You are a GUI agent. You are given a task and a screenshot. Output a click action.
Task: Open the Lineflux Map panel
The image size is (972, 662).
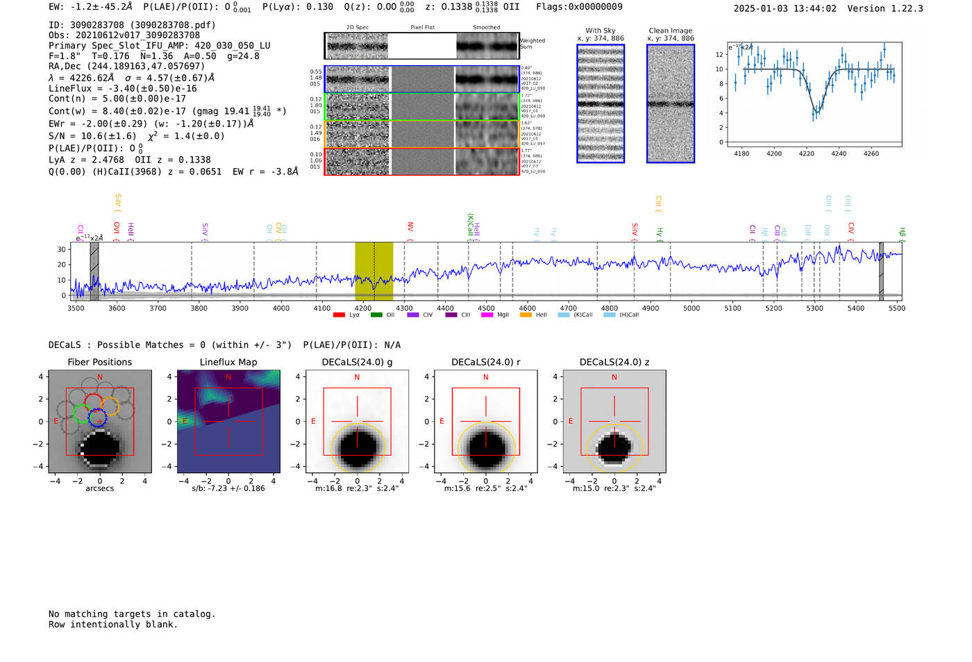228,422
